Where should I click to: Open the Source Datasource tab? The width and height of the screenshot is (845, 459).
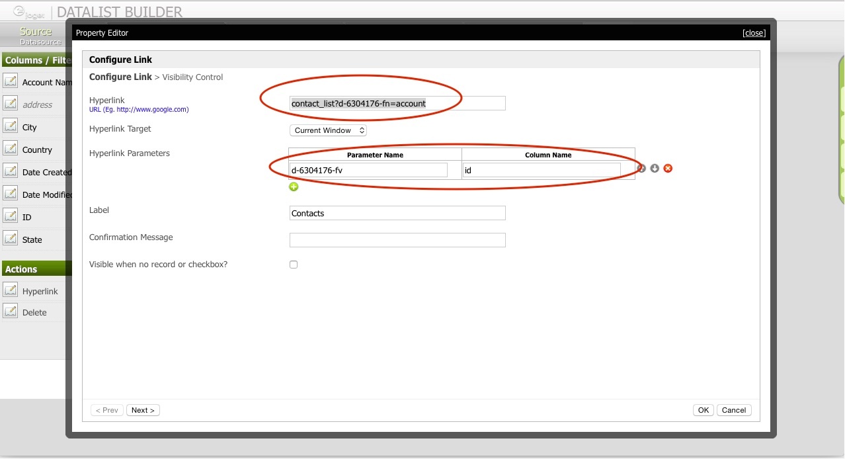36,36
